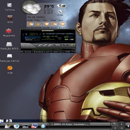Screen dimensions: 130x130
Task: Click the third large round XMMS button
Action: (49, 45)
